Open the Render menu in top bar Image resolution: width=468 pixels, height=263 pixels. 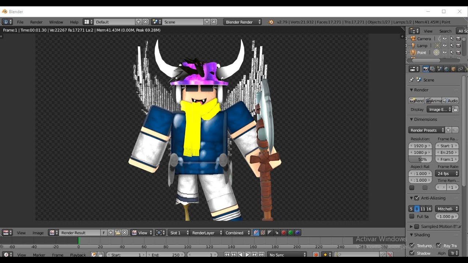pyautogui.click(x=36, y=22)
